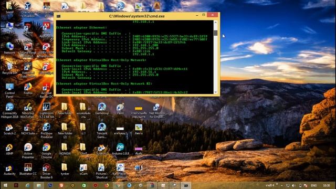This screenshot has height=189, width=336.
Task: Select Connectify Hotspot 2018 shortcut
Action: [x=9, y=111]
